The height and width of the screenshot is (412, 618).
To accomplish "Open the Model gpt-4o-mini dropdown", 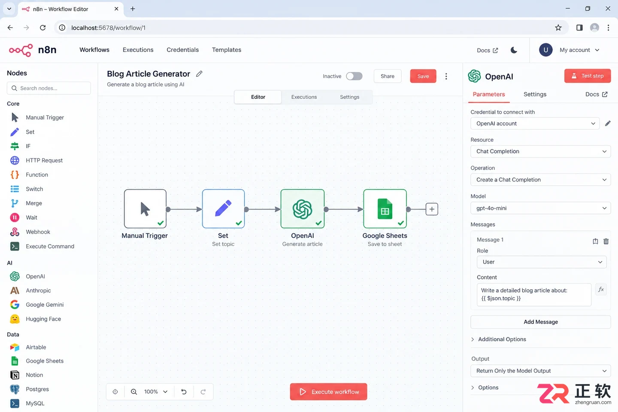I will click(x=540, y=208).
